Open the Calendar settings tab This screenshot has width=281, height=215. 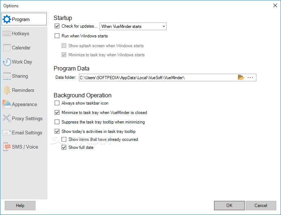coord(24,48)
